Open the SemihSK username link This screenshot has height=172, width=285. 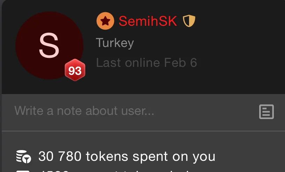[x=148, y=21]
